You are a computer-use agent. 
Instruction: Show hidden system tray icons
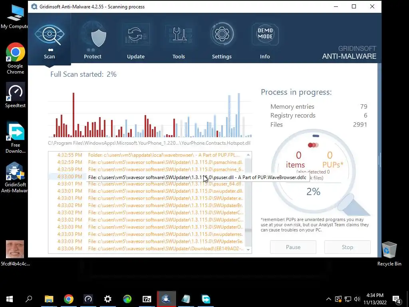[x=329, y=299]
